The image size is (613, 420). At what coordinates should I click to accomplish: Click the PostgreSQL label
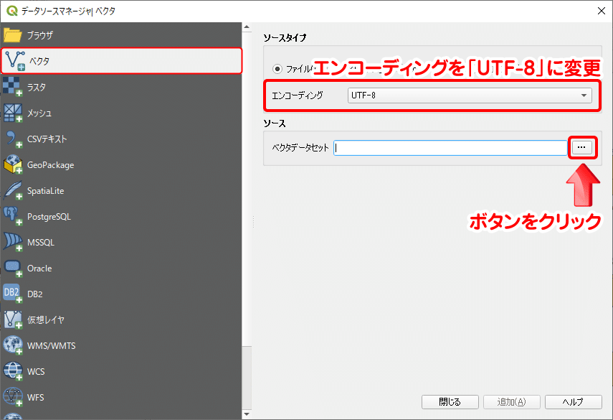[x=49, y=217]
